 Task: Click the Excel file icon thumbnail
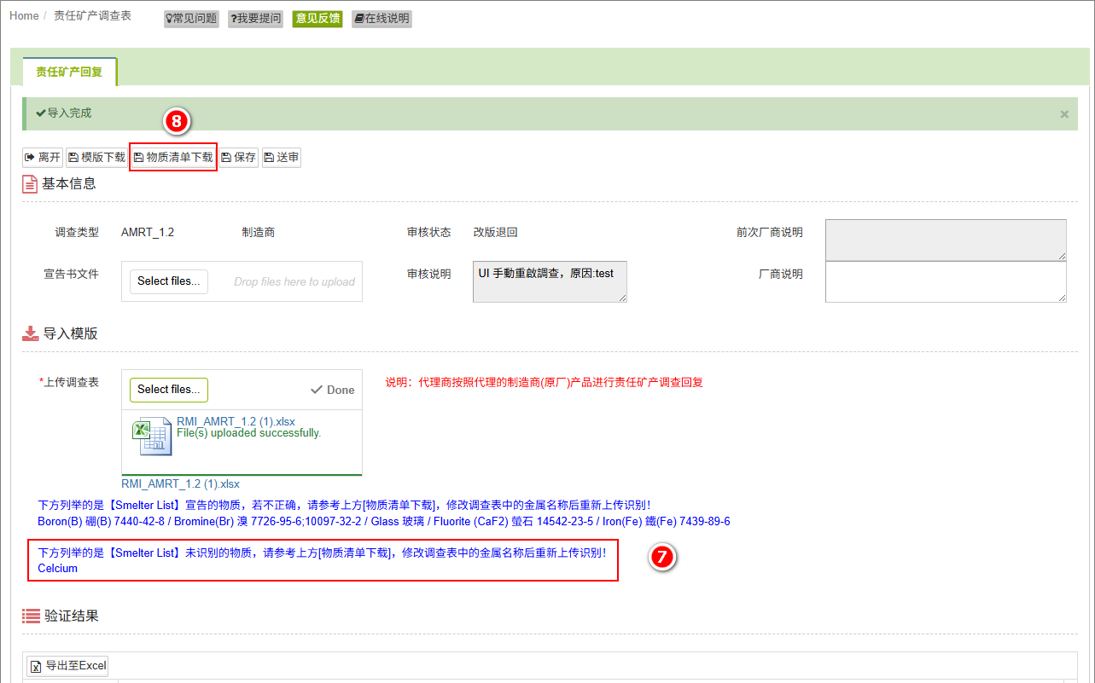(152, 437)
